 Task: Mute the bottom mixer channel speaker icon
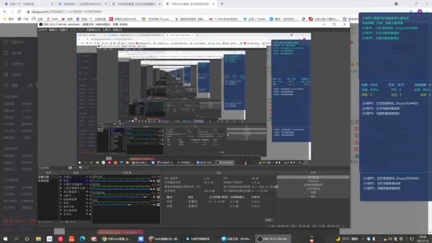pos(155,205)
